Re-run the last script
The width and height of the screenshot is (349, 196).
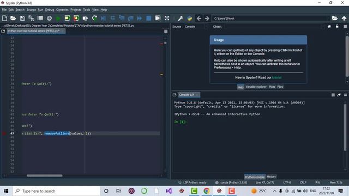pos(94,18)
